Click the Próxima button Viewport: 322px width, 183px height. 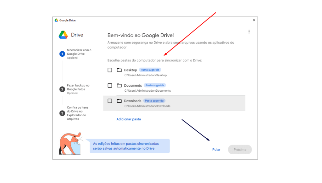tap(240, 150)
